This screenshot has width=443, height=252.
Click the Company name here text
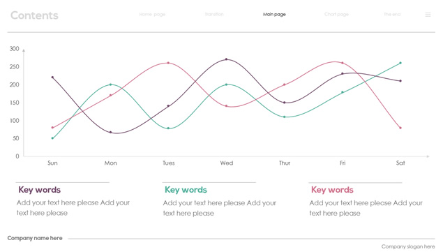35,238
